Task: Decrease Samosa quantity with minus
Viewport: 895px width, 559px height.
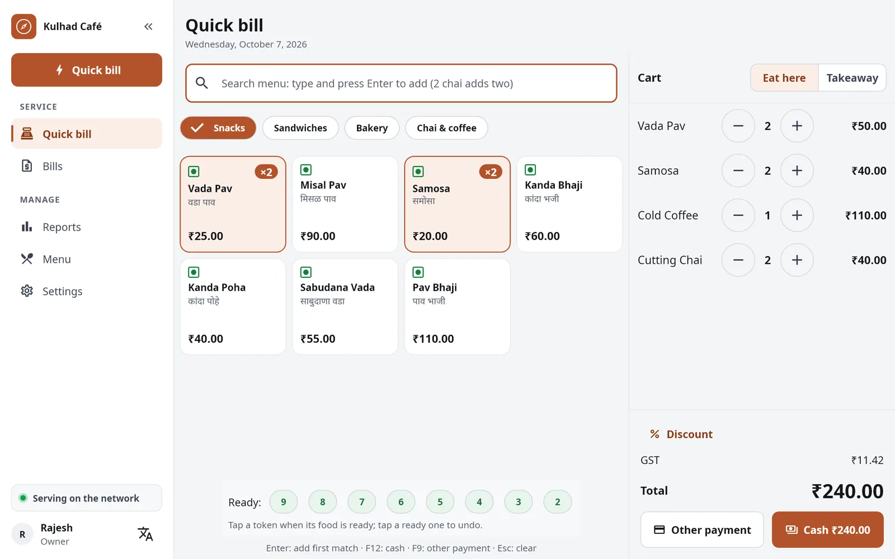Action: tap(738, 170)
